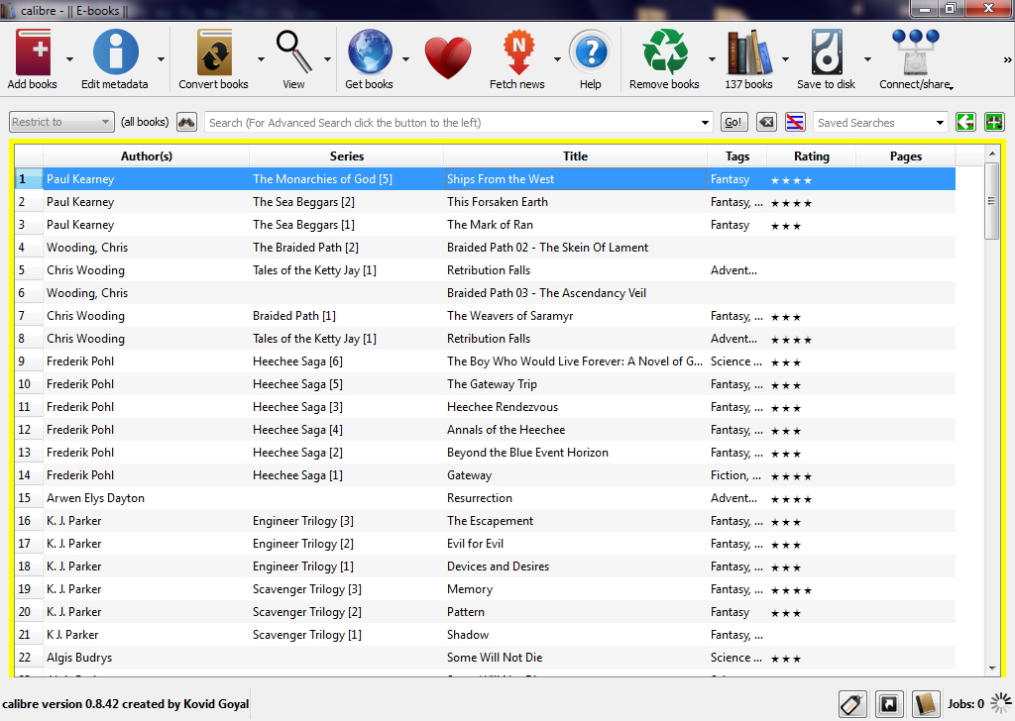
Task: Toggle book details status bar icon
Action: pyautogui.click(x=926, y=704)
